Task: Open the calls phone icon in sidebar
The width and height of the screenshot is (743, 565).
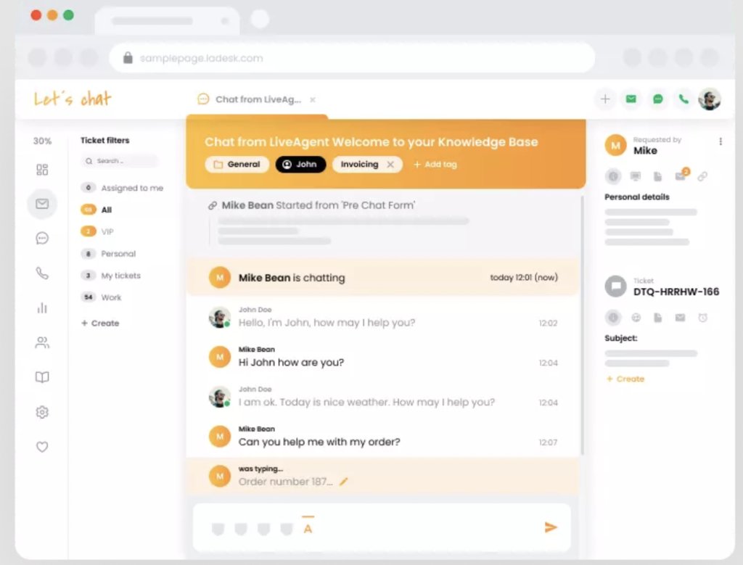Action: pyautogui.click(x=42, y=273)
